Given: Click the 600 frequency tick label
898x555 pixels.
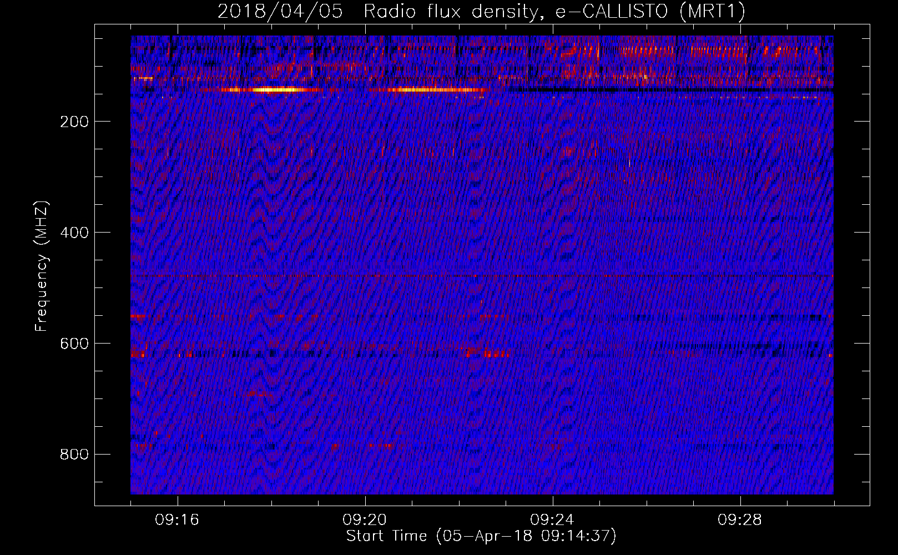Looking at the screenshot, I should 74,344.
